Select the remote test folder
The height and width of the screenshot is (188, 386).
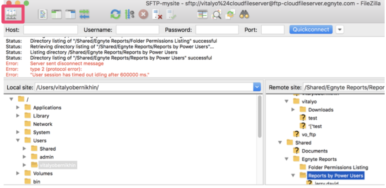(313, 118)
